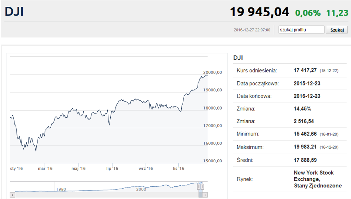
Task: Click the green 0,06% change figure
Action: pos(308,13)
